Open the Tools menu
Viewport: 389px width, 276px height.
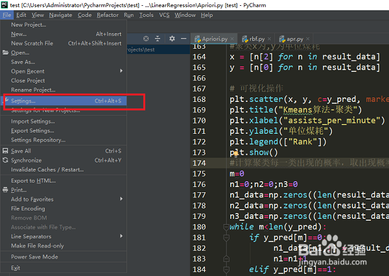(x=147, y=15)
